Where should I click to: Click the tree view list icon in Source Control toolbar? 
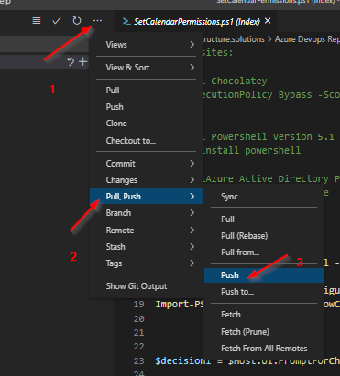coord(37,21)
